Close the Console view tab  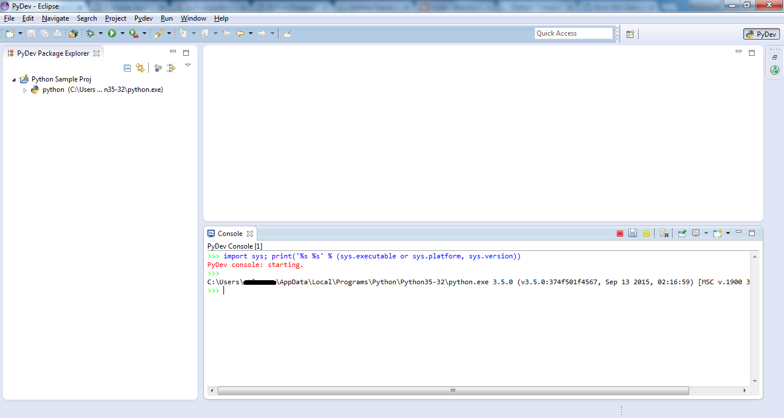coord(249,234)
